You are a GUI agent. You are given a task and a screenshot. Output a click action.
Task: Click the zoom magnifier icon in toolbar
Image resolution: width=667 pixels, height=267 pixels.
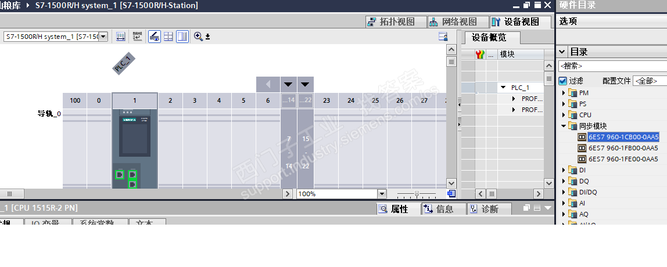pos(198,37)
